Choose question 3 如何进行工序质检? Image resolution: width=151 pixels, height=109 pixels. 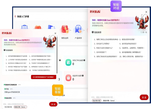[102, 44]
